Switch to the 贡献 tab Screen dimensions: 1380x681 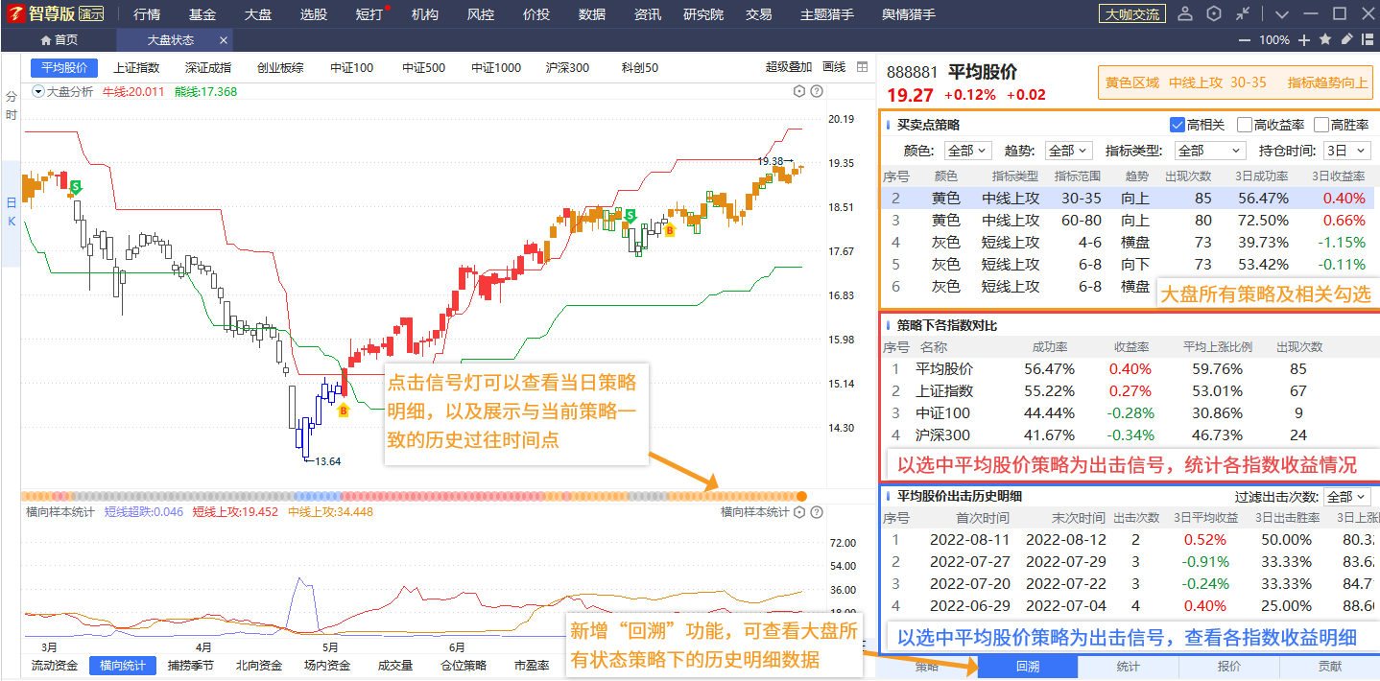point(1330,667)
